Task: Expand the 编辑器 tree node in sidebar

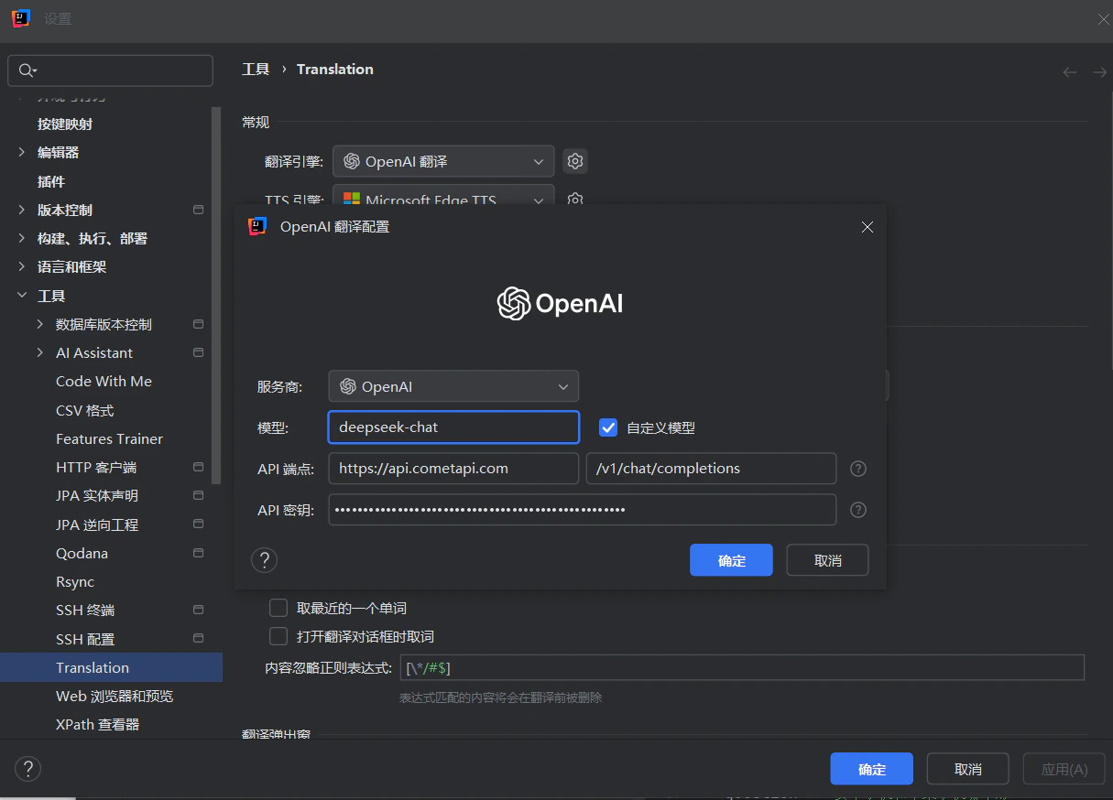Action: (x=20, y=152)
